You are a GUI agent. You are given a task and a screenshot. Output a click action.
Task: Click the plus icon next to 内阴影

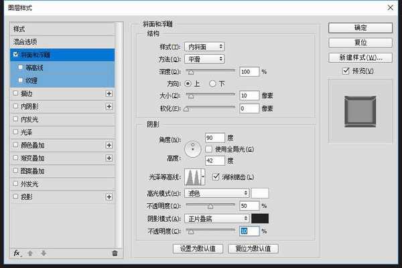(109, 106)
